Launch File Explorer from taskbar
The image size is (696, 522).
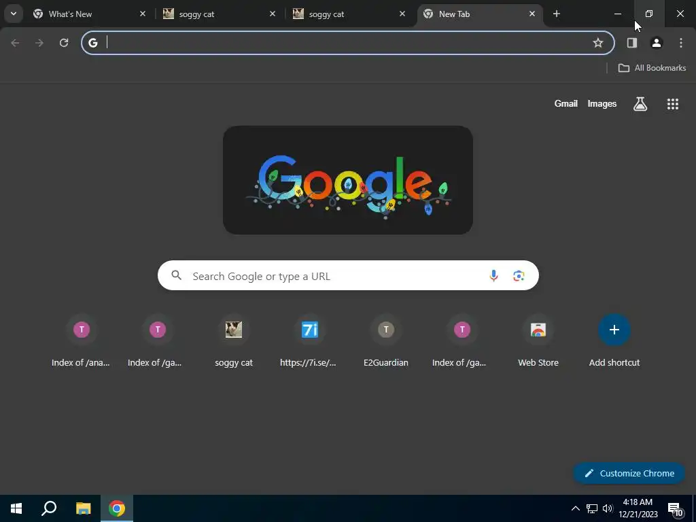(x=83, y=508)
